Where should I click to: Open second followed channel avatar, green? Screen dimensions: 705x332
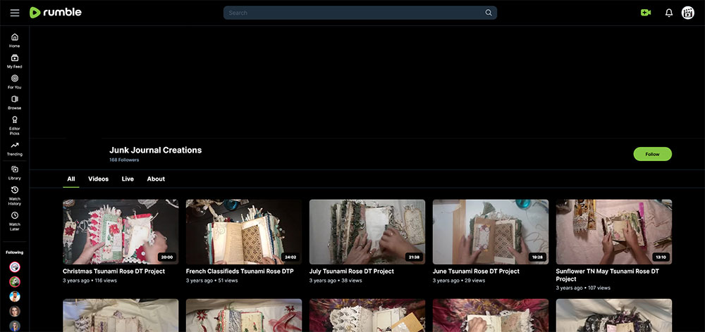pos(15,282)
